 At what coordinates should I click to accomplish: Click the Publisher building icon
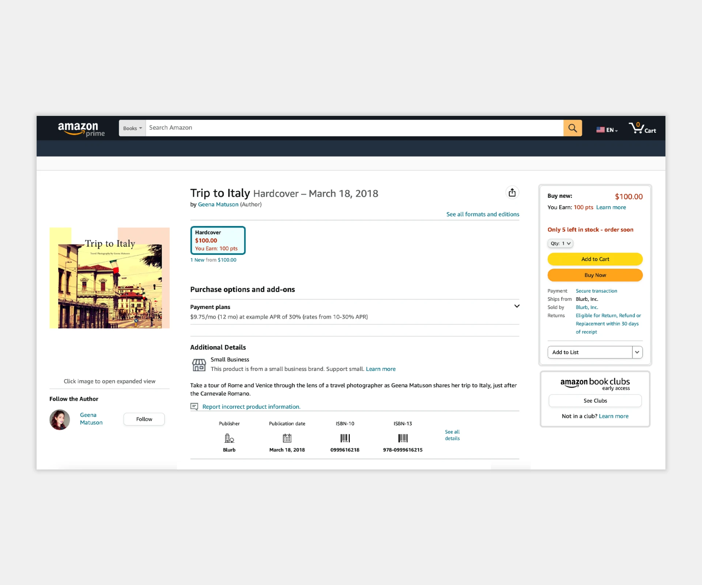229,438
